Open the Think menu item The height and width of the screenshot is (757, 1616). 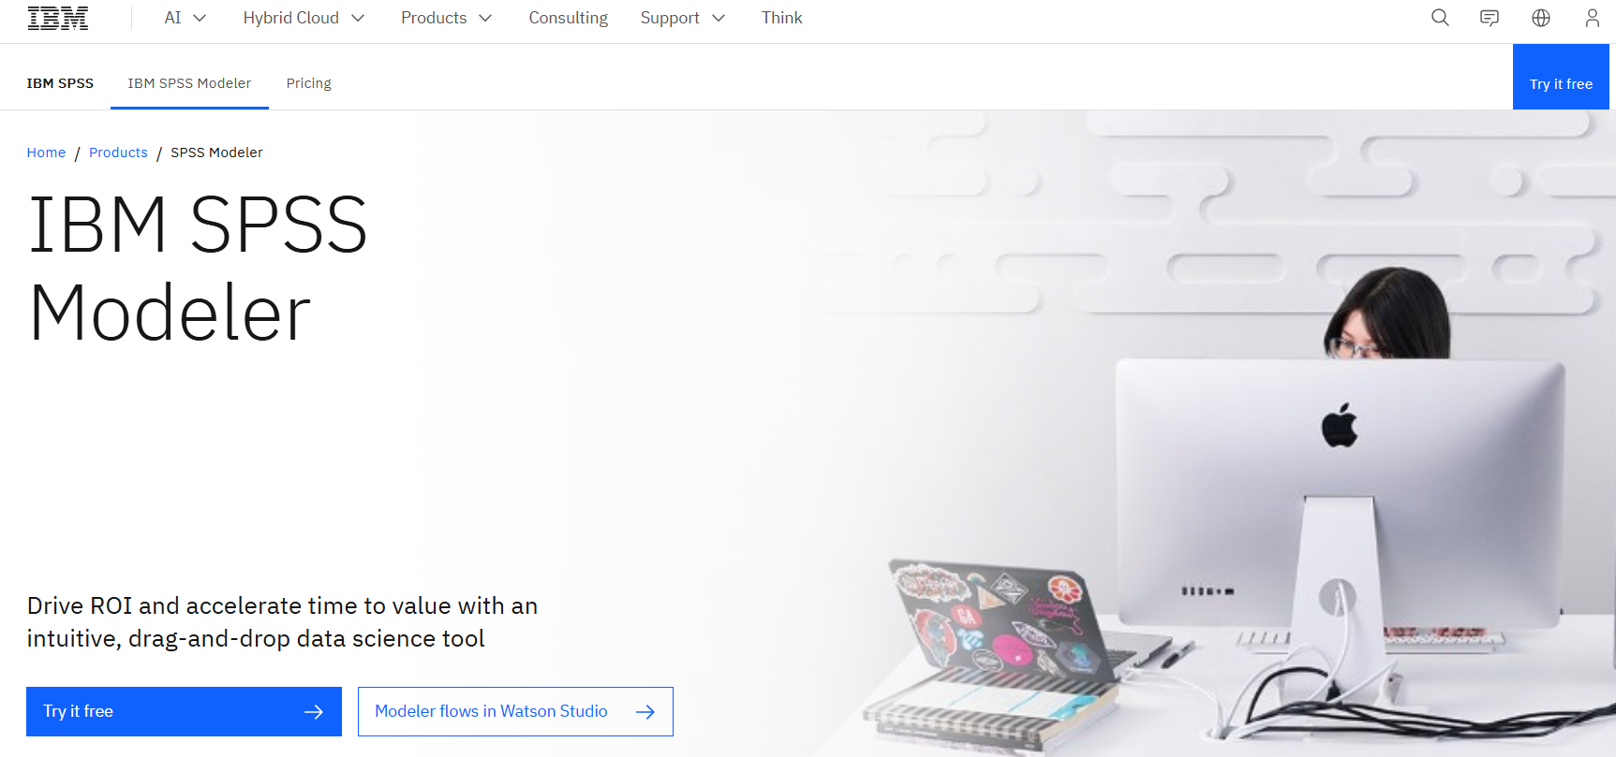[x=781, y=18]
